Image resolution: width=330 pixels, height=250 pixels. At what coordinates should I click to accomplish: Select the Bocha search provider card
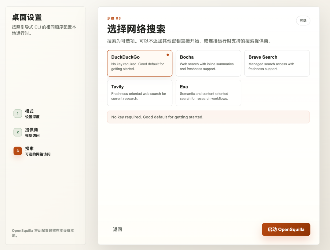click(x=208, y=63)
